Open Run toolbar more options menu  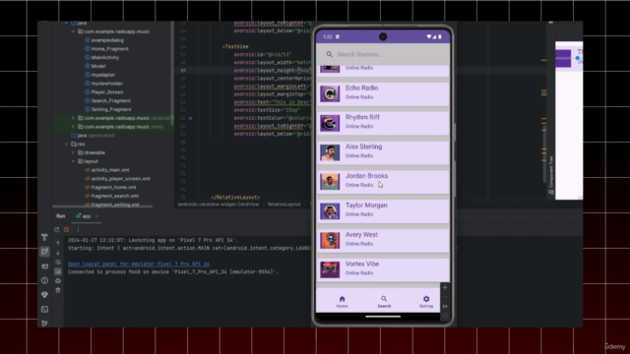78,229
